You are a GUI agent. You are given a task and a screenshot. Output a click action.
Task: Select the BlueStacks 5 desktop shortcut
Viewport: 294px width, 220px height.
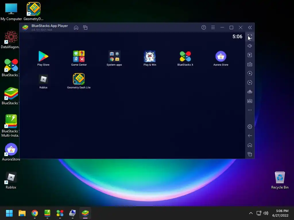10,96
